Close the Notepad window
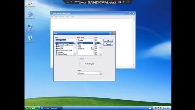This screenshot has width=195, height=110. click(x=133, y=13)
